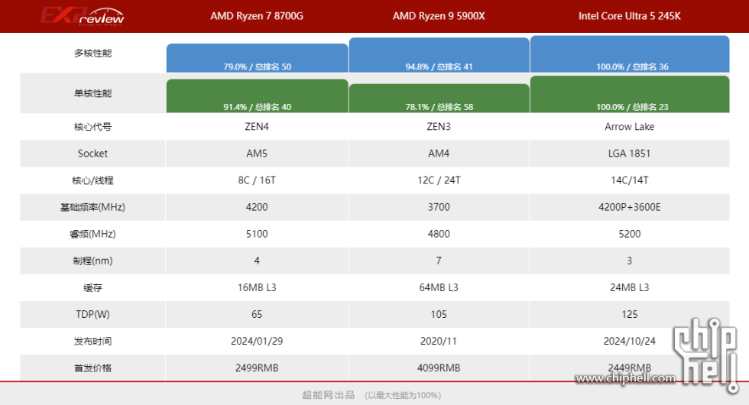Select the 4099RMB price cell
This screenshot has width=749, height=405.
click(x=439, y=368)
